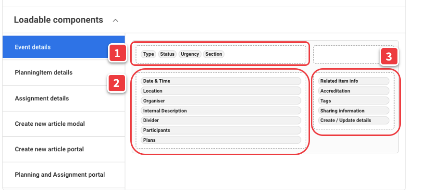This screenshot has width=421, height=196.
Task: Select the Related item info component
Action: [x=353, y=81]
